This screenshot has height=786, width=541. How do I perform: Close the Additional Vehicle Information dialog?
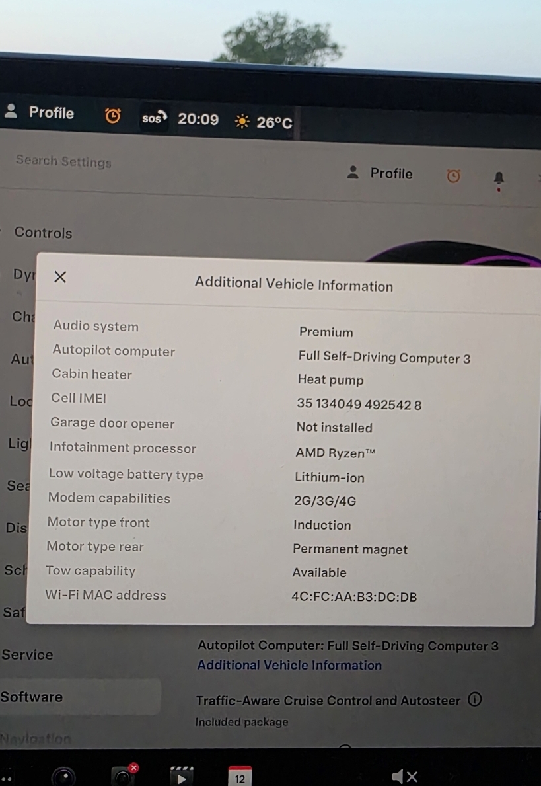(x=60, y=277)
